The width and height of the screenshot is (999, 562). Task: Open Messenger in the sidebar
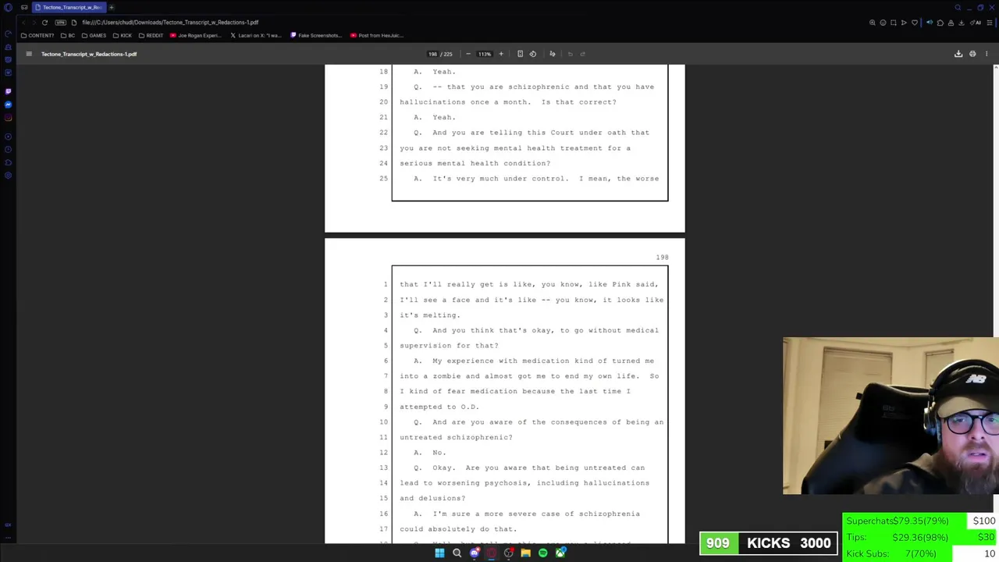[8, 105]
